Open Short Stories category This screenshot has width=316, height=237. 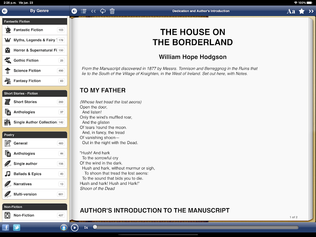(35, 102)
